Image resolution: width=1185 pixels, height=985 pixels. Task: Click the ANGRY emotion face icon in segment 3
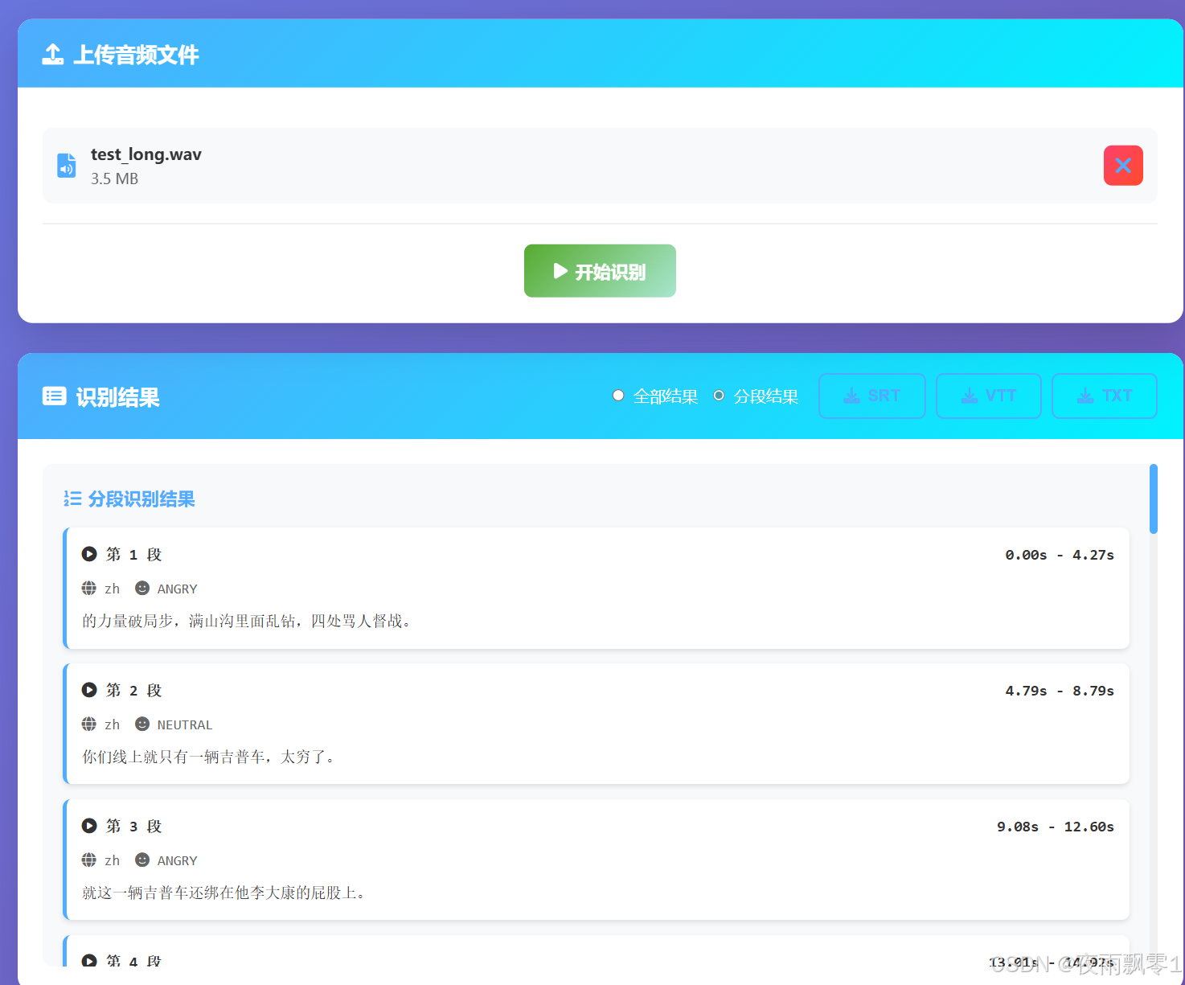(142, 860)
